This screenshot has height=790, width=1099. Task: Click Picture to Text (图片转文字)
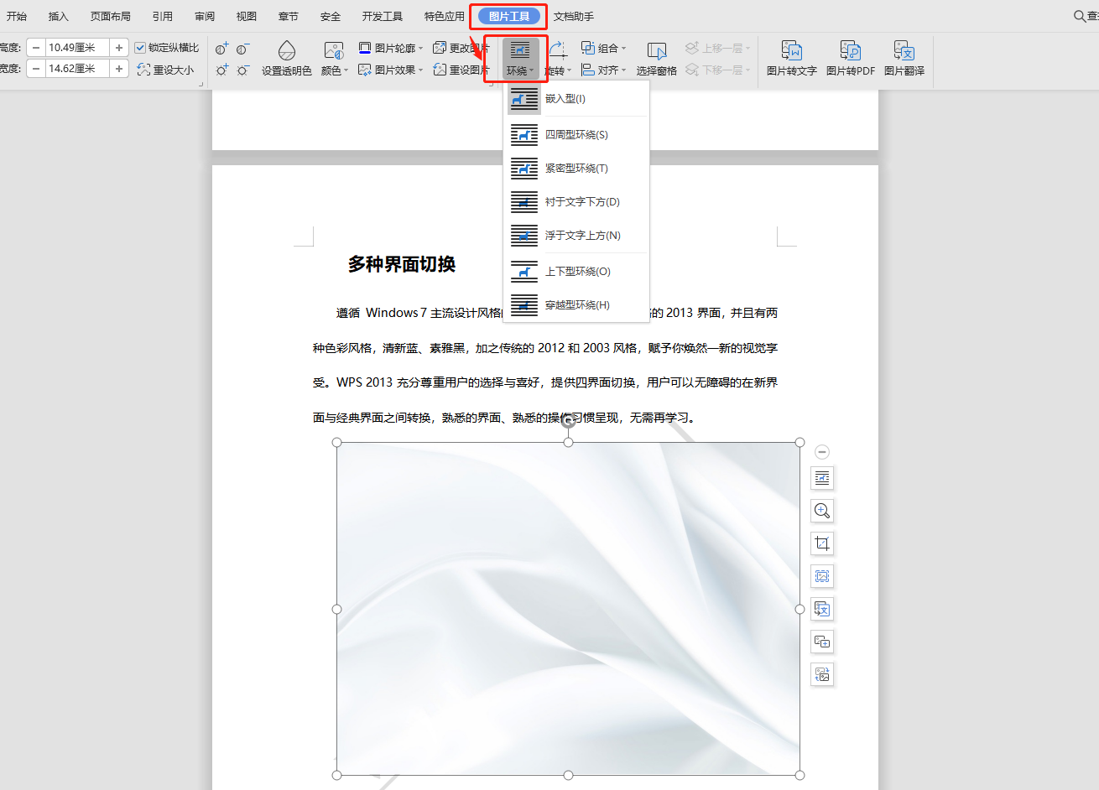pos(791,59)
